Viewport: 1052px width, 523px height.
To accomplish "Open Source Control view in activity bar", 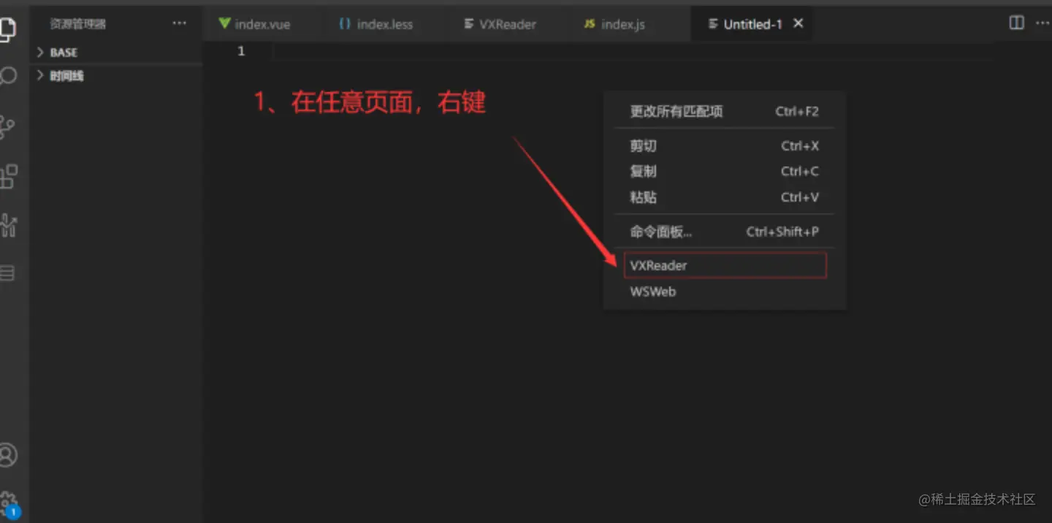I will (x=7, y=127).
